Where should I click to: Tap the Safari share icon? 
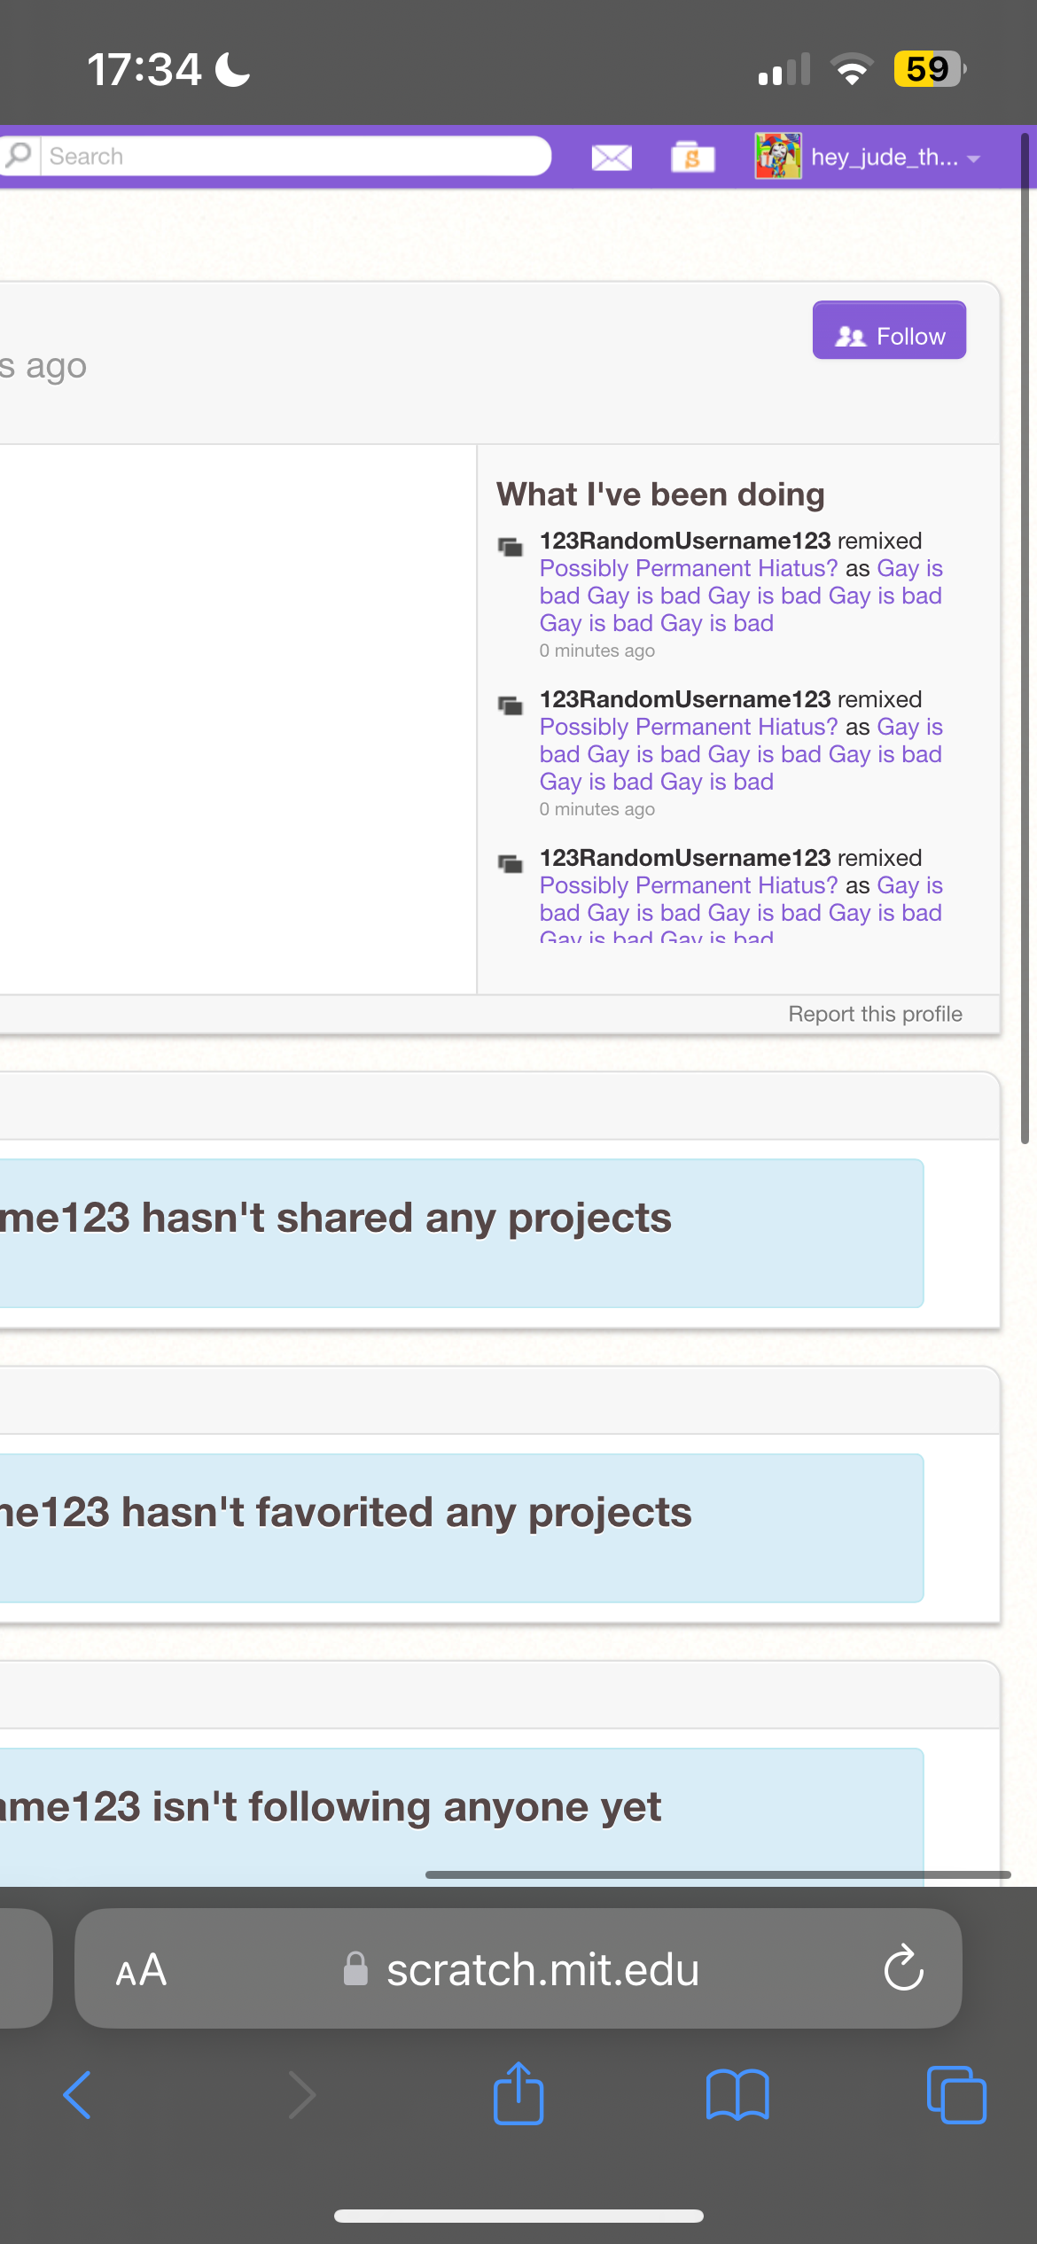(x=518, y=2094)
